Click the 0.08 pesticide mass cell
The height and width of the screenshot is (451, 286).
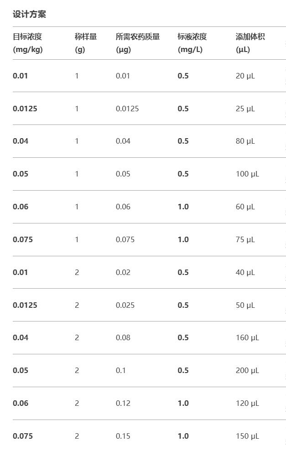click(123, 337)
